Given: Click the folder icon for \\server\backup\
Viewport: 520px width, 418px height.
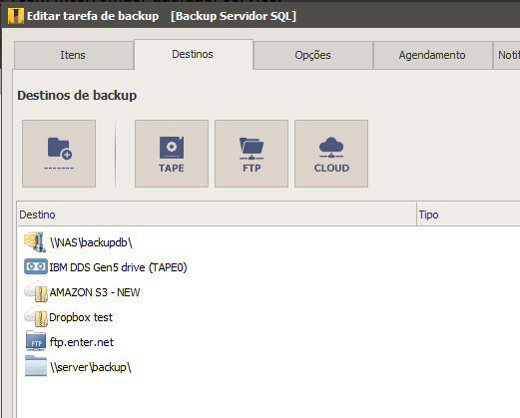Looking at the screenshot, I should point(36,366).
